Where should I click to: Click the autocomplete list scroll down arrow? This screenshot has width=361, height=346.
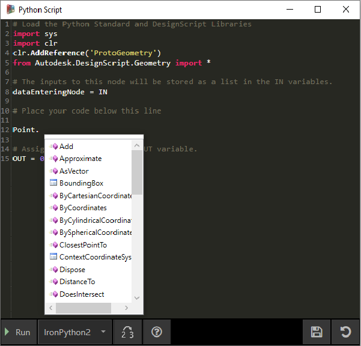point(137,297)
